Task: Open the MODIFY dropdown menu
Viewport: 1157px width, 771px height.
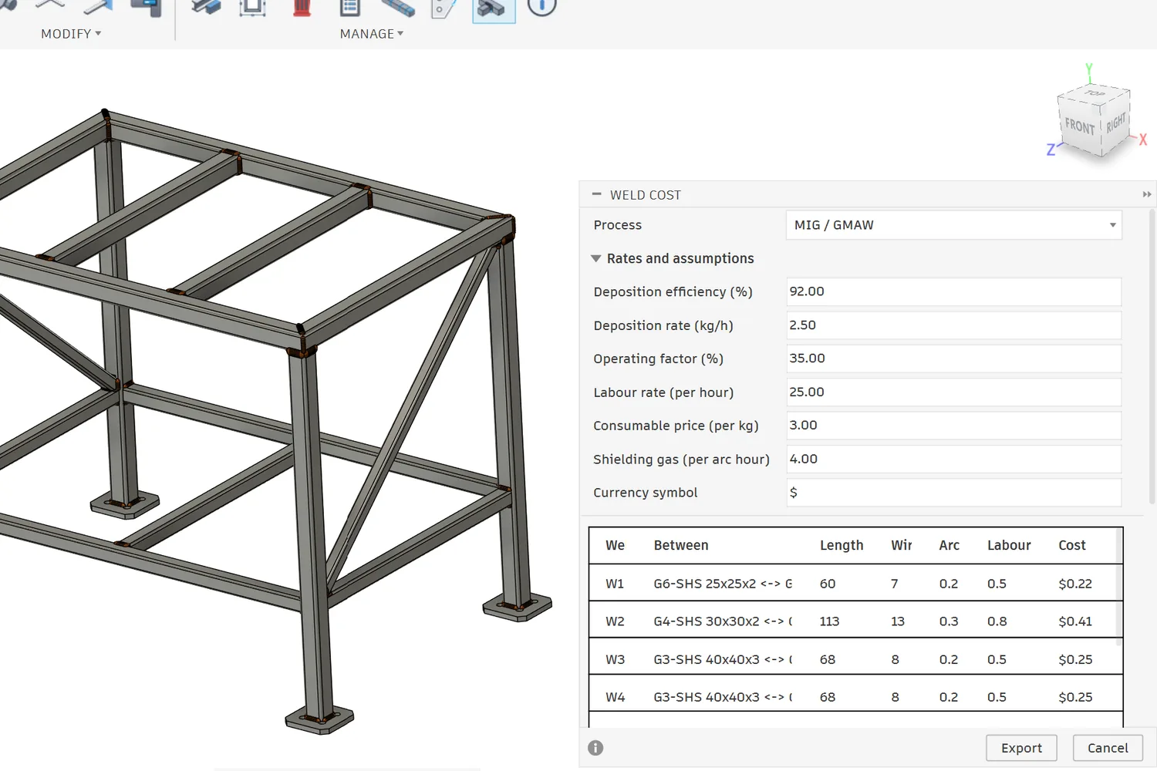Action: click(x=71, y=34)
